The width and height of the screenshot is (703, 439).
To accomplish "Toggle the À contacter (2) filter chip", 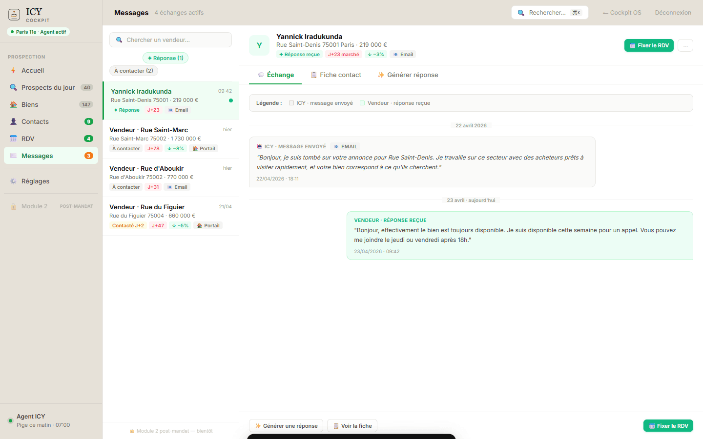I will [x=134, y=71].
